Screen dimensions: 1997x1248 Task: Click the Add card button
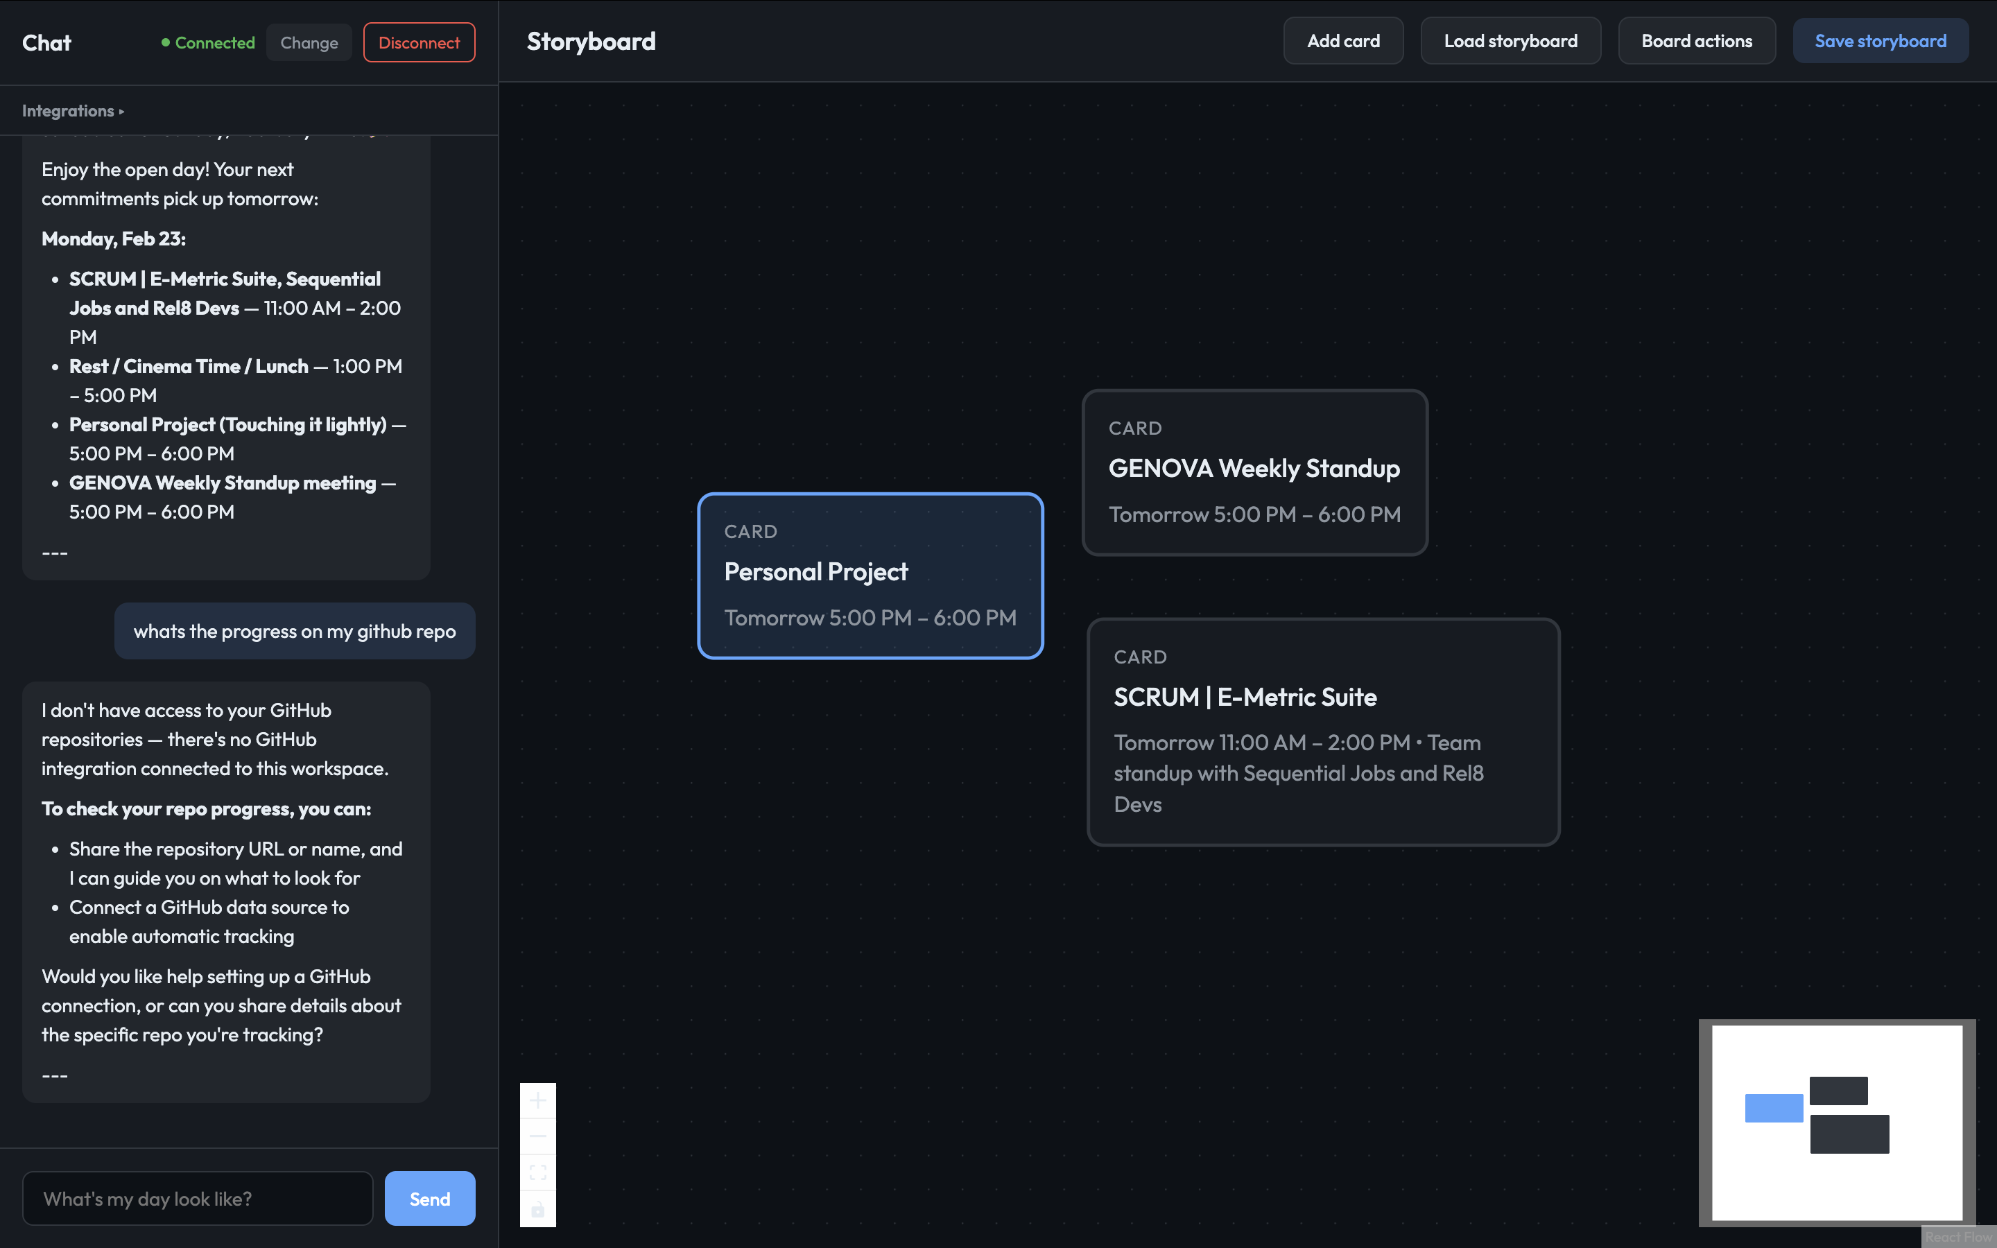pyautogui.click(x=1342, y=42)
